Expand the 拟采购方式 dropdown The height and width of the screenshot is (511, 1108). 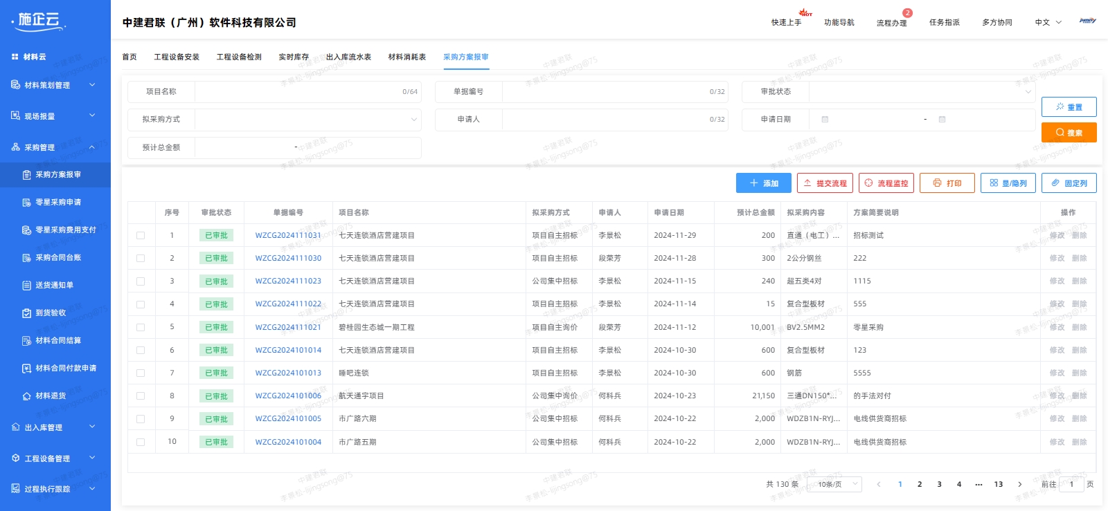pyautogui.click(x=307, y=120)
